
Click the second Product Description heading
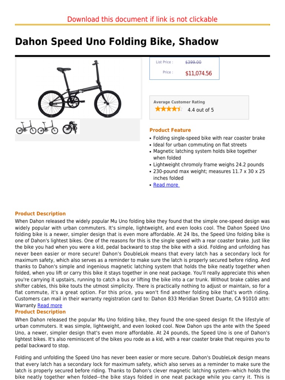(x=40, y=312)
